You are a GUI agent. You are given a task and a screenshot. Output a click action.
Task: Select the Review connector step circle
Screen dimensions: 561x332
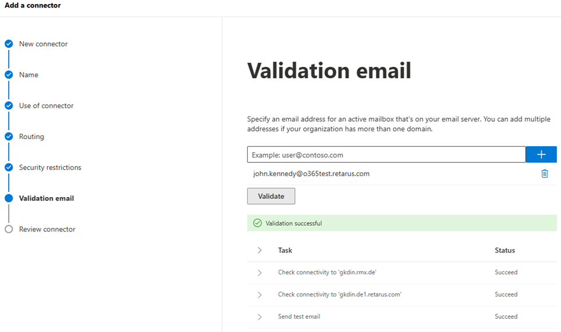9,229
